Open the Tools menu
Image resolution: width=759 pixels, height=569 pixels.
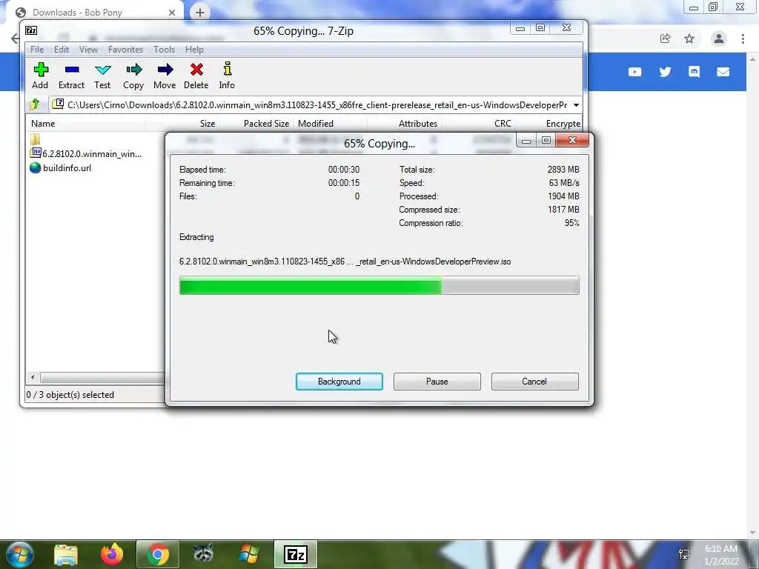tap(164, 50)
